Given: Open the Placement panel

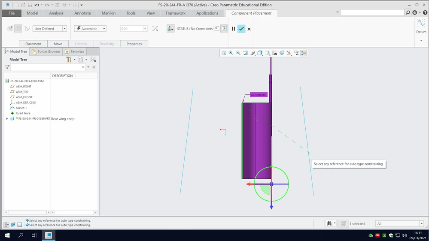Looking at the screenshot, I should click(33, 44).
